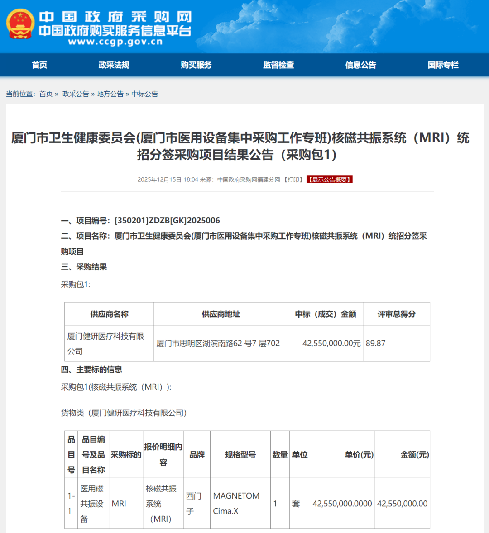Click the red 显示公告概要 button
The width and height of the screenshot is (489, 533).
(x=329, y=179)
